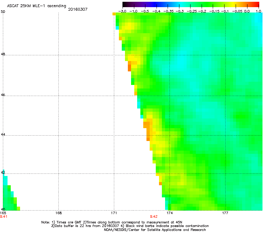The image size is (265, 232).
Task: Select the 'Data buffer is 22 hrs' note line
Action: point(130,226)
